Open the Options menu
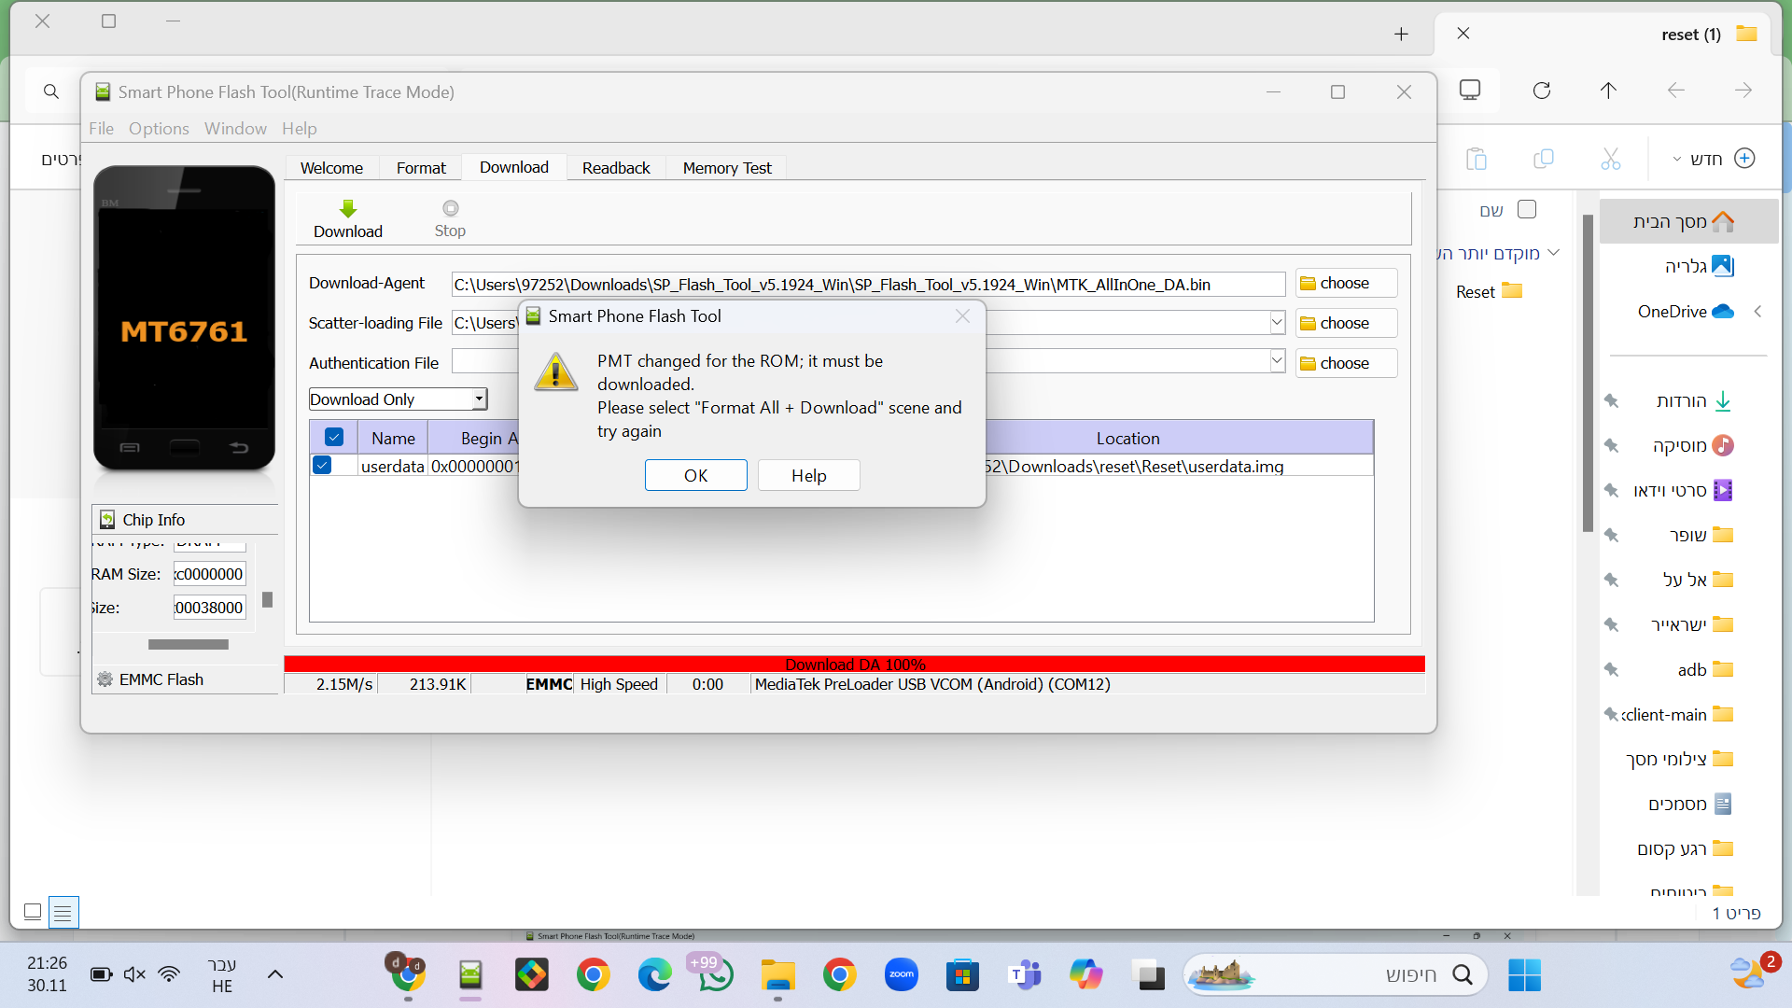 [x=159, y=128]
